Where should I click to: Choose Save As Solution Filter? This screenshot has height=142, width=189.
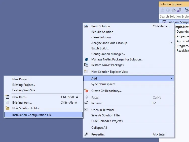(129, 115)
